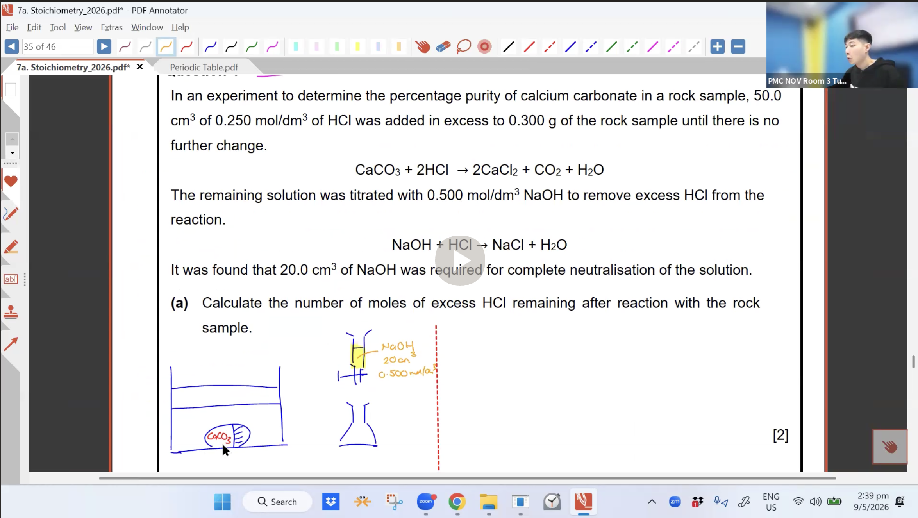Select the green pen preset

(252, 47)
